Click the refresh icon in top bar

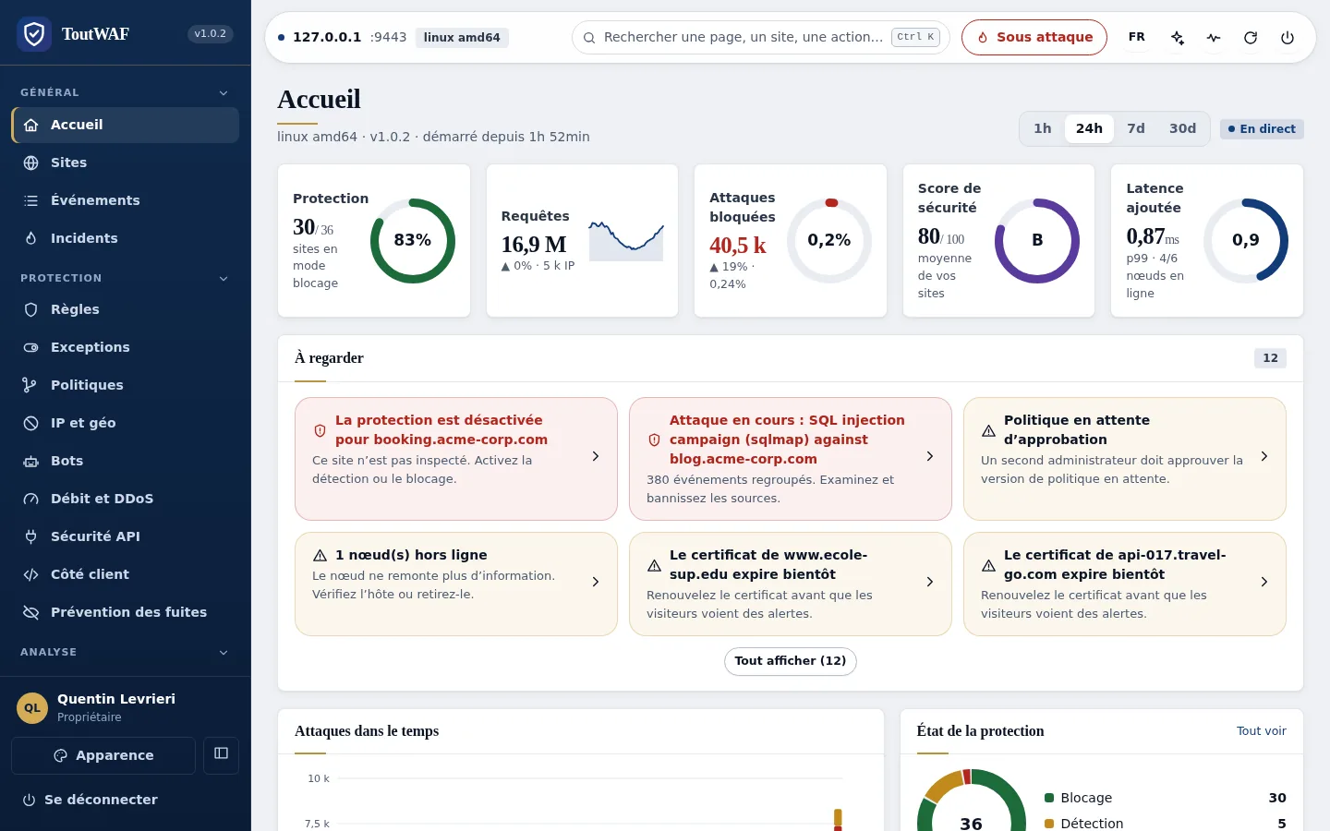(1251, 38)
